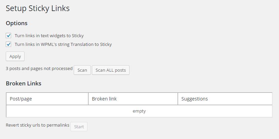279x139 pixels.
Task: Click the 'Revert sticky urls to permalinks' text
Action: 37,125
